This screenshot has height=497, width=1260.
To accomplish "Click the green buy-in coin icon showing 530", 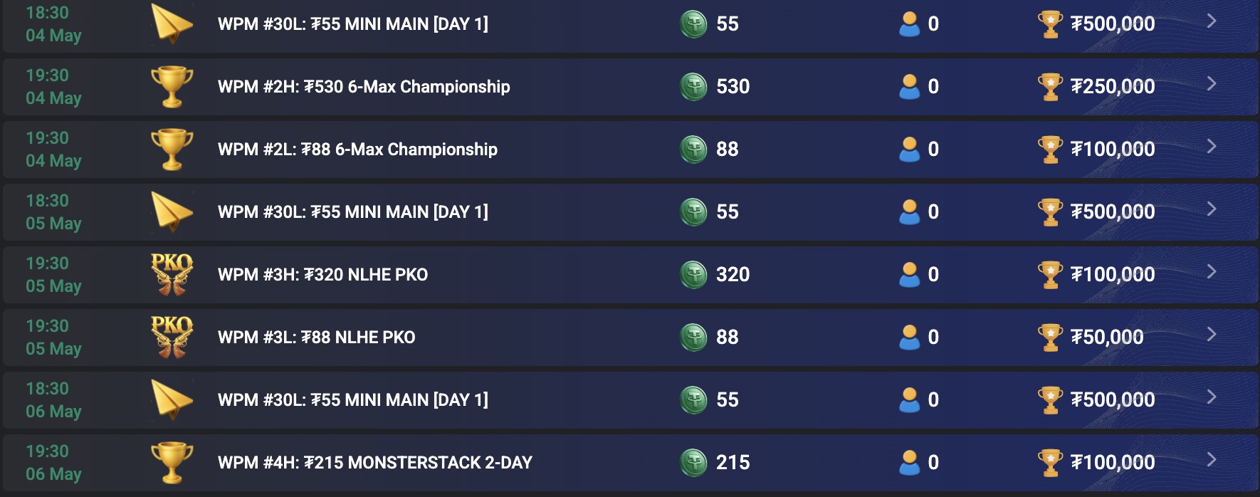I will tap(693, 86).
